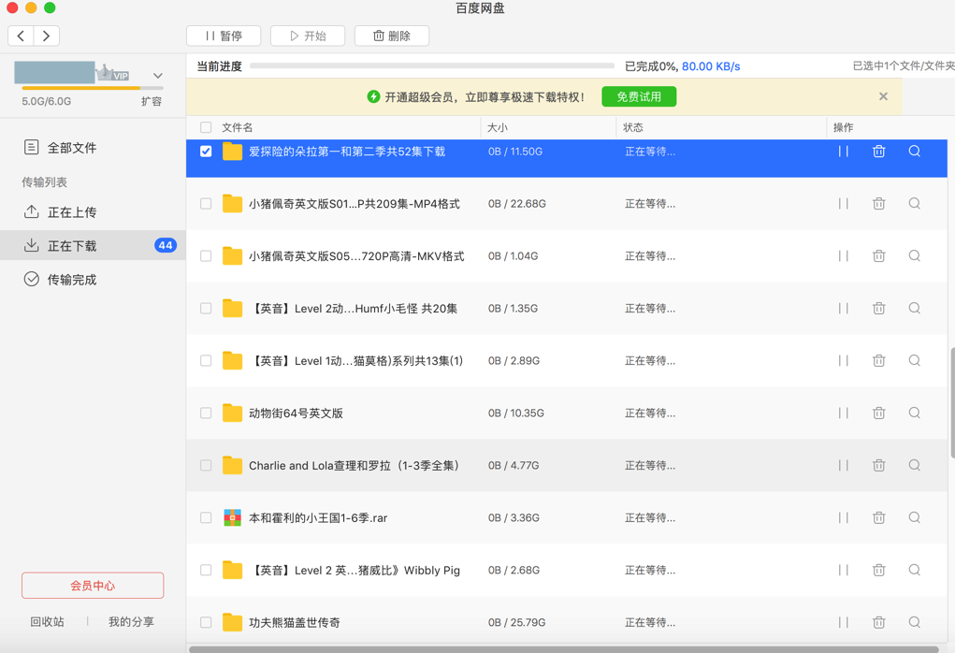Viewport: 955px width, 653px height.
Task: Pause Charlie and Lola download
Action: coord(843,465)
